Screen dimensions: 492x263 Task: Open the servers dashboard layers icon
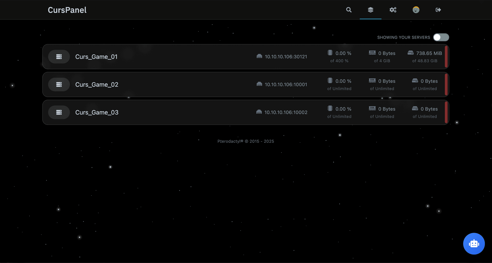click(371, 10)
